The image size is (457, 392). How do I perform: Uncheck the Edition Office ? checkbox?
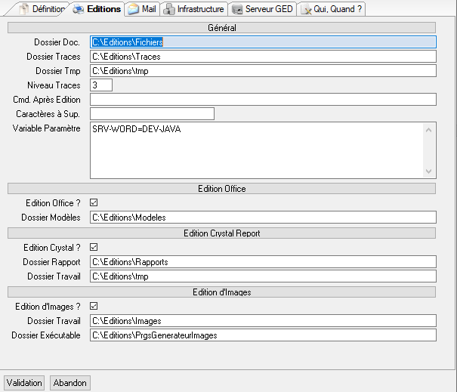click(x=94, y=202)
